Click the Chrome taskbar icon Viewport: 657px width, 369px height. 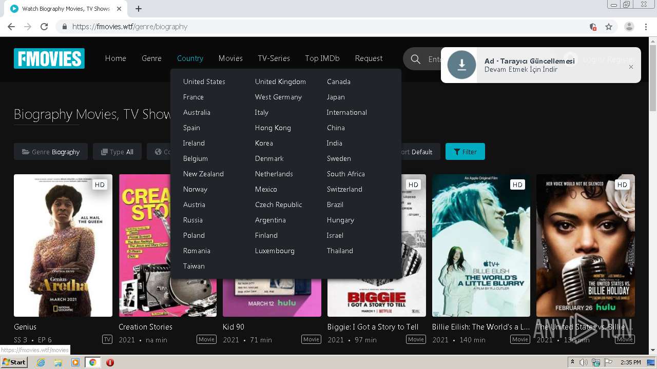click(92, 362)
